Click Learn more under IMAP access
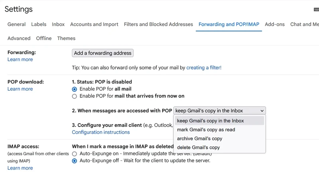 20,168
